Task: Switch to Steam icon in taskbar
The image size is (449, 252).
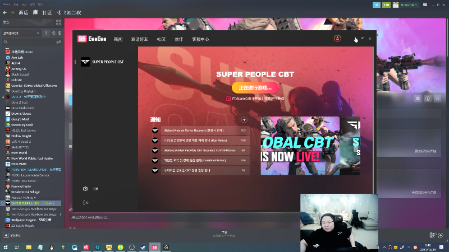Action: (x=143, y=247)
